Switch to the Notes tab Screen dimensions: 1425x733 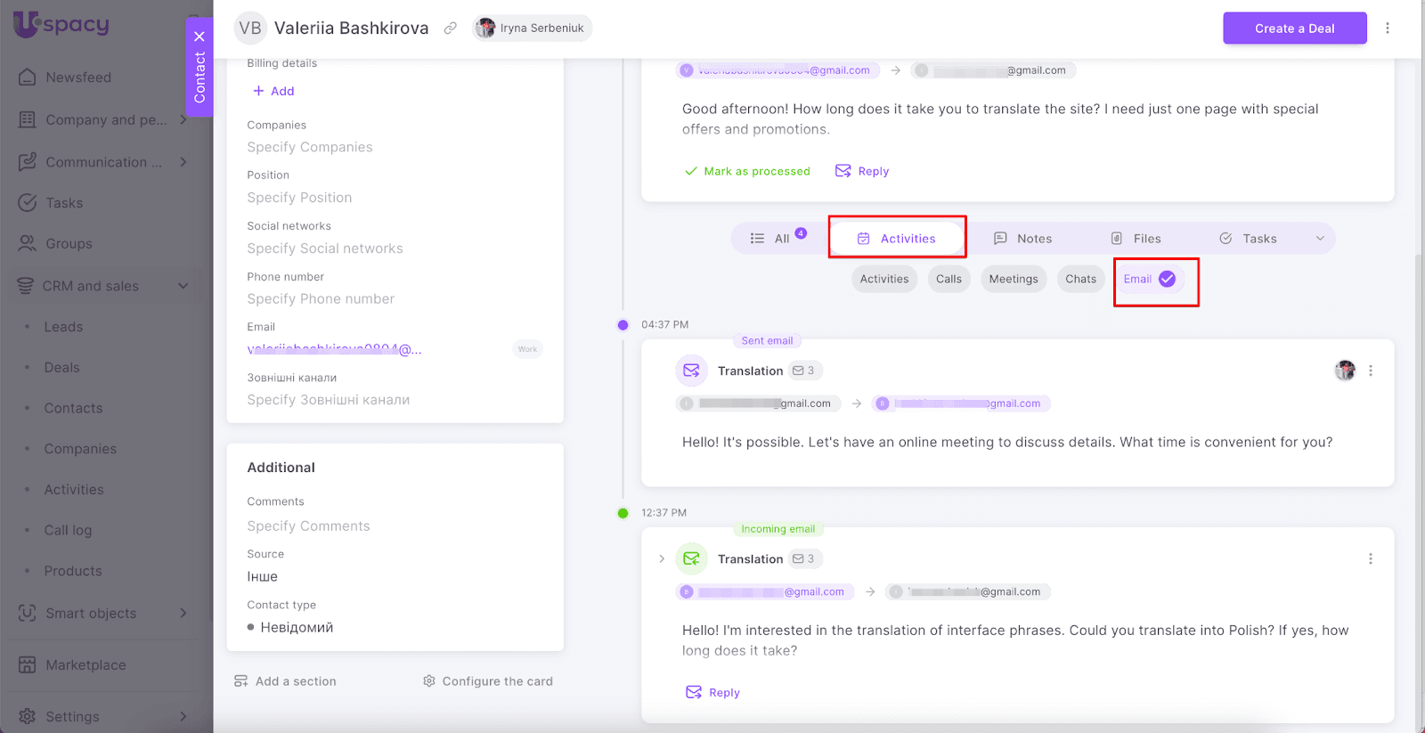coord(1023,239)
